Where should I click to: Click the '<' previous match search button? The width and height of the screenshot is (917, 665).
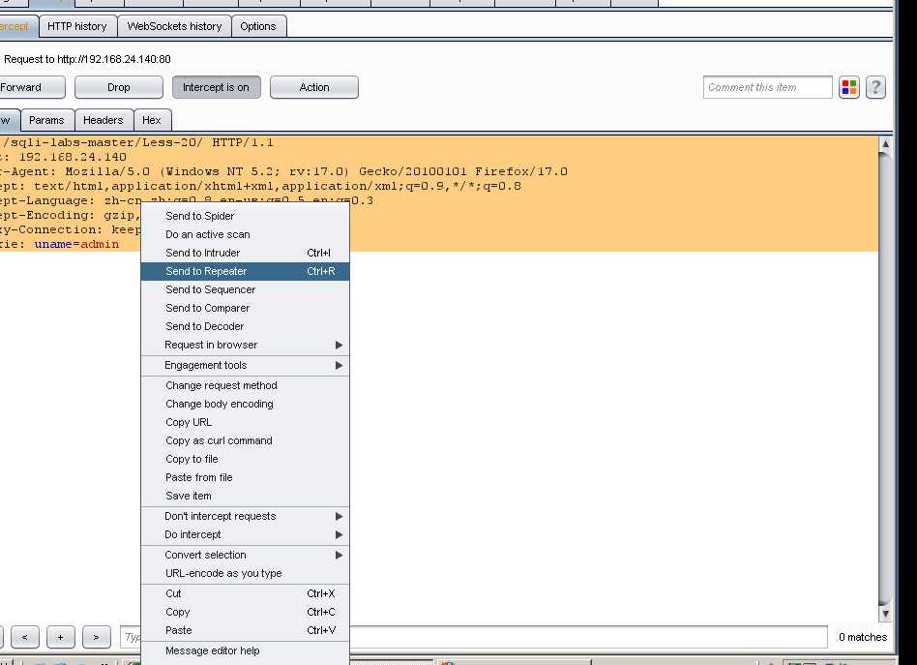(x=24, y=637)
